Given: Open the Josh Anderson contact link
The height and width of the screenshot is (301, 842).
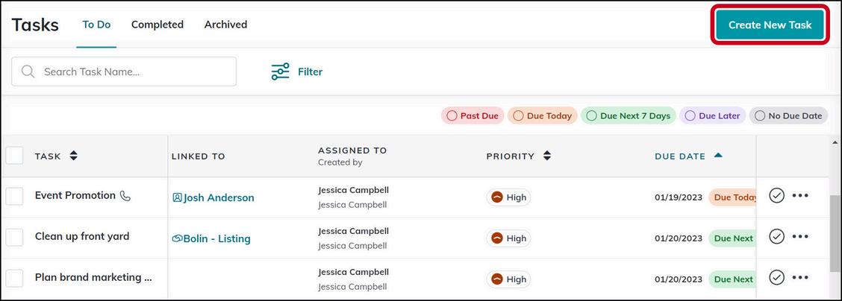Looking at the screenshot, I should (x=218, y=197).
